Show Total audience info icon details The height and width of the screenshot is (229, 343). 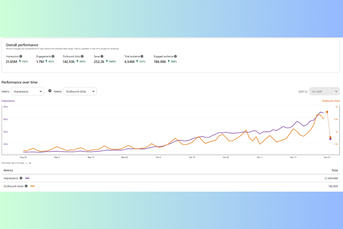click(142, 56)
